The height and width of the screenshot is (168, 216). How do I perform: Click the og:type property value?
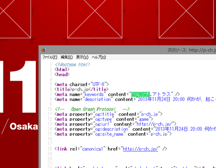click(x=103, y=119)
